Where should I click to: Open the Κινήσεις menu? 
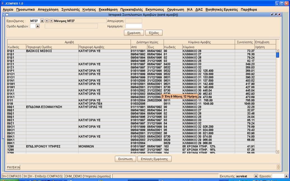tap(89, 9)
